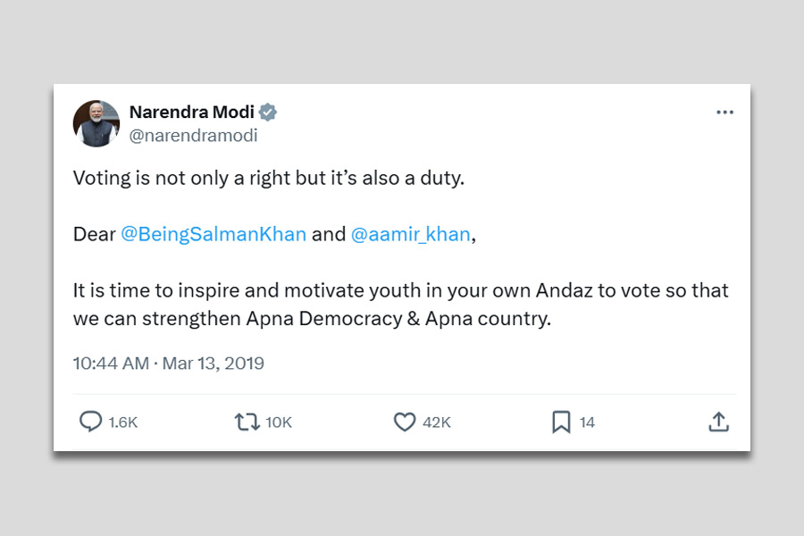Click the "It is time to inspire" paragraph

(x=400, y=304)
